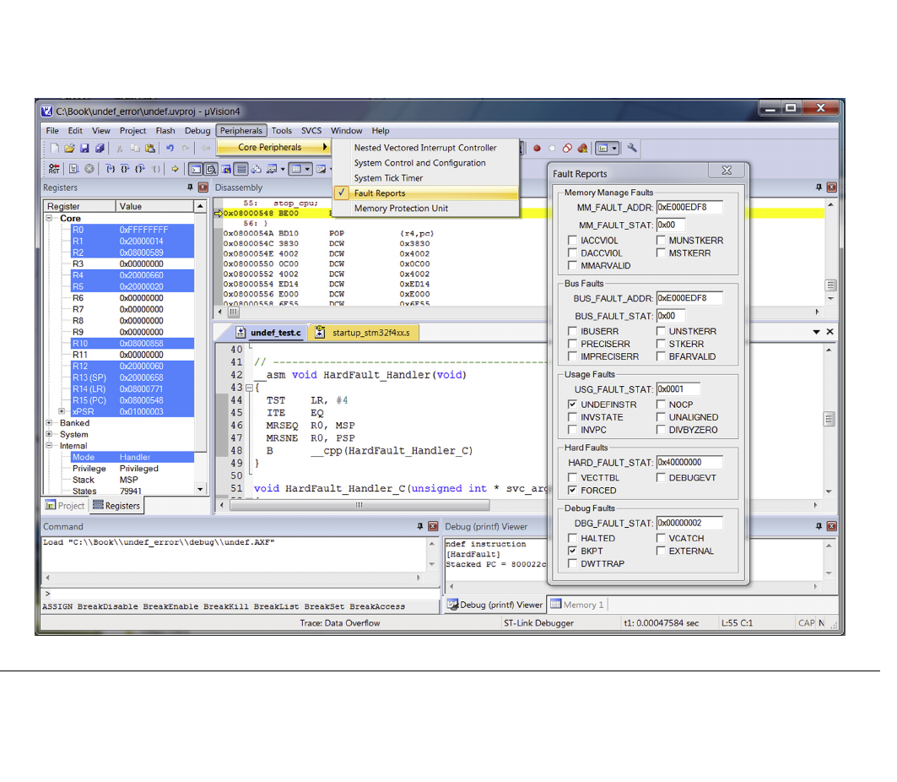Click the New file toolbar icon

54,149
